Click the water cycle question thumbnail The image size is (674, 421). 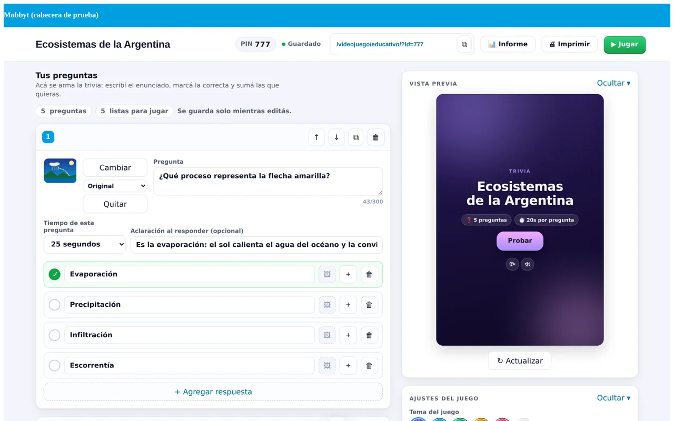point(60,171)
